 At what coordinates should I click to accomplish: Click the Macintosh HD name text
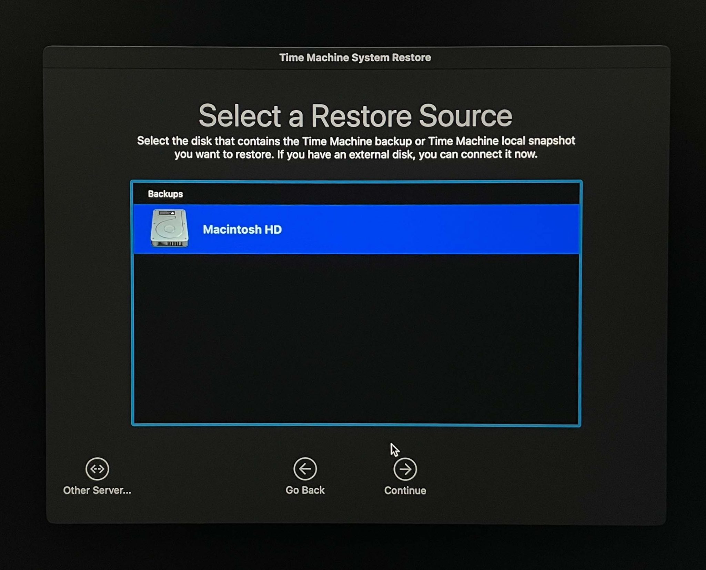(242, 230)
